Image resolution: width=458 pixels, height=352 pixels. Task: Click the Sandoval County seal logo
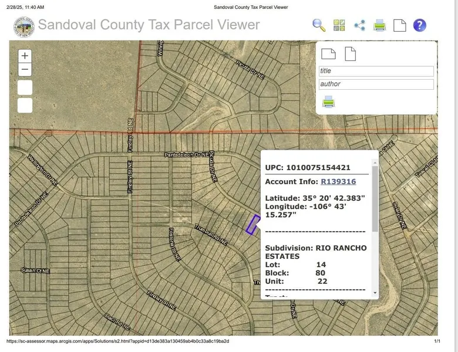coord(24,25)
